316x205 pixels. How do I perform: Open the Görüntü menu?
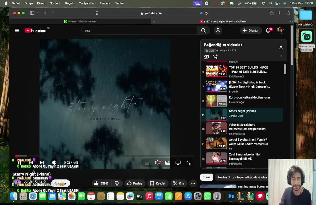pos(55,3)
